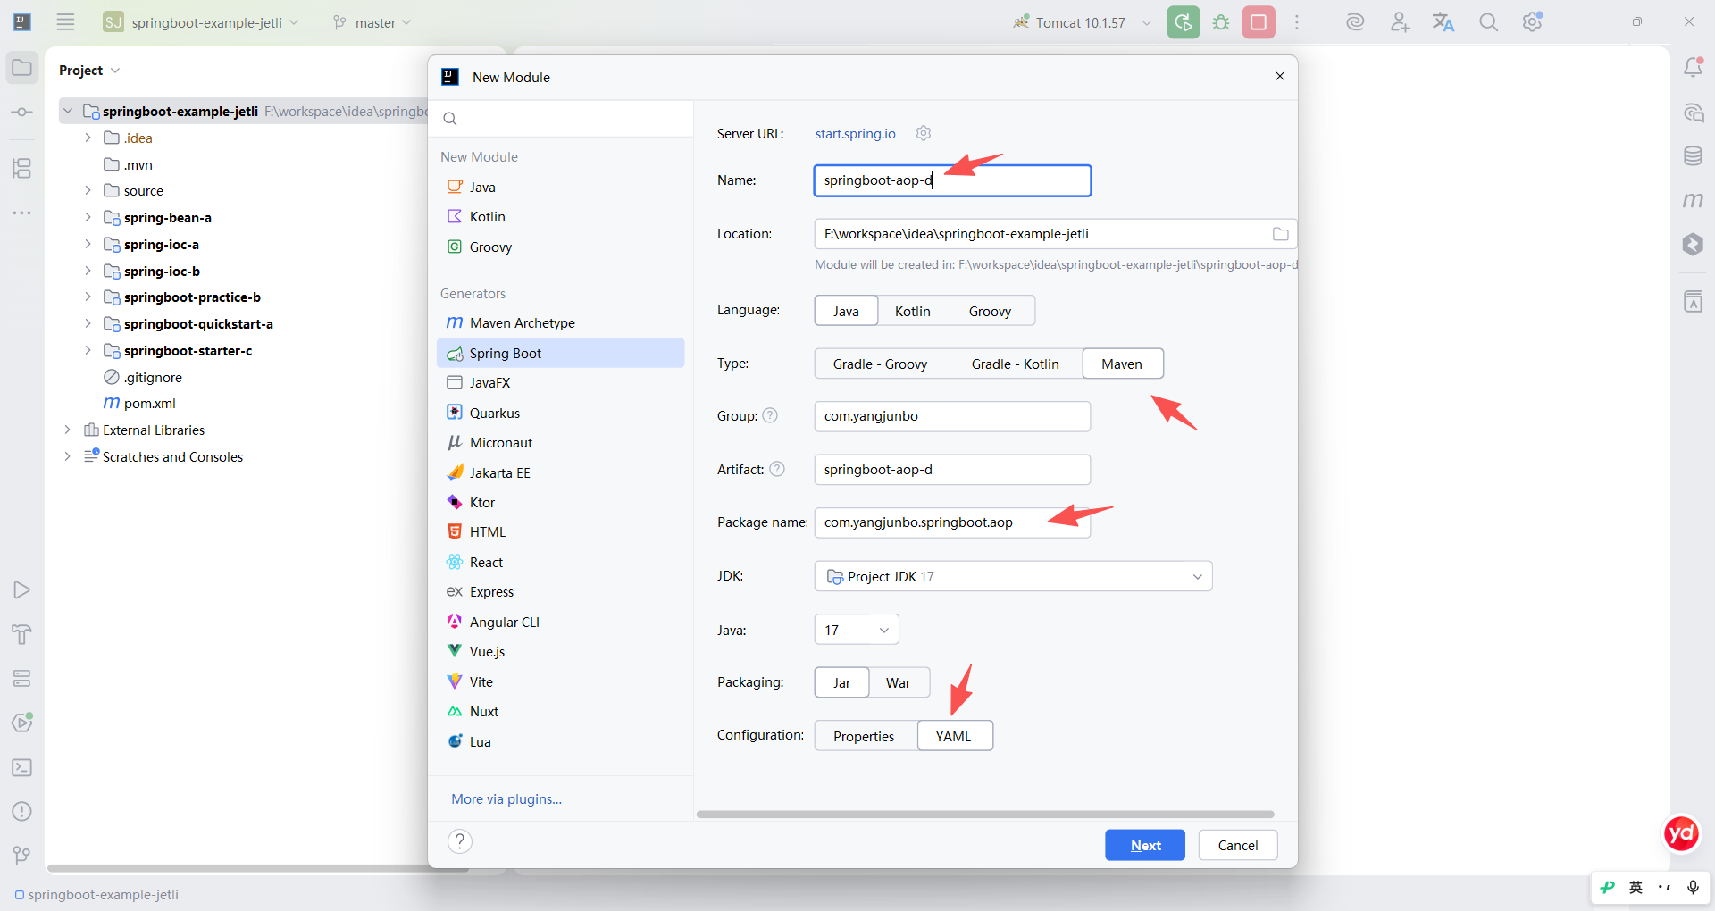The width and height of the screenshot is (1715, 911).
Task: Open the master branch dropdown
Action: [372, 22]
